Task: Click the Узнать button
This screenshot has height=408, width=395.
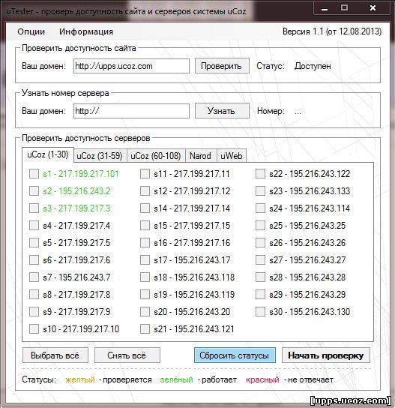Action: [222, 111]
